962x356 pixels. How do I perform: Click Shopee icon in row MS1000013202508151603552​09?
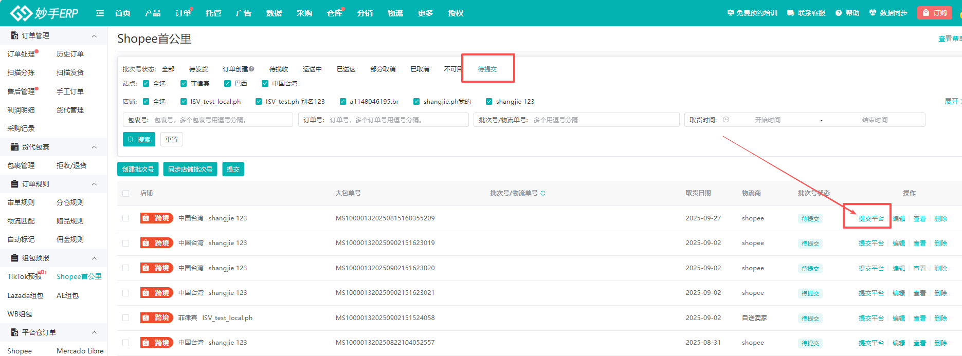146,218
